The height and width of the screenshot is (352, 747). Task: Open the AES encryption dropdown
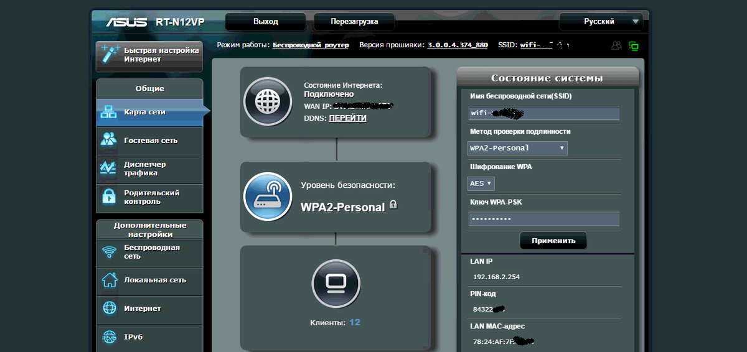point(481,183)
